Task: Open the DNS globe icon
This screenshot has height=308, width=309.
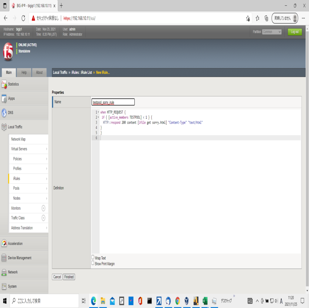Action: pyautogui.click(x=4, y=113)
